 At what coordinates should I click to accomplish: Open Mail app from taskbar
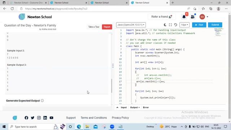coord(95,127)
